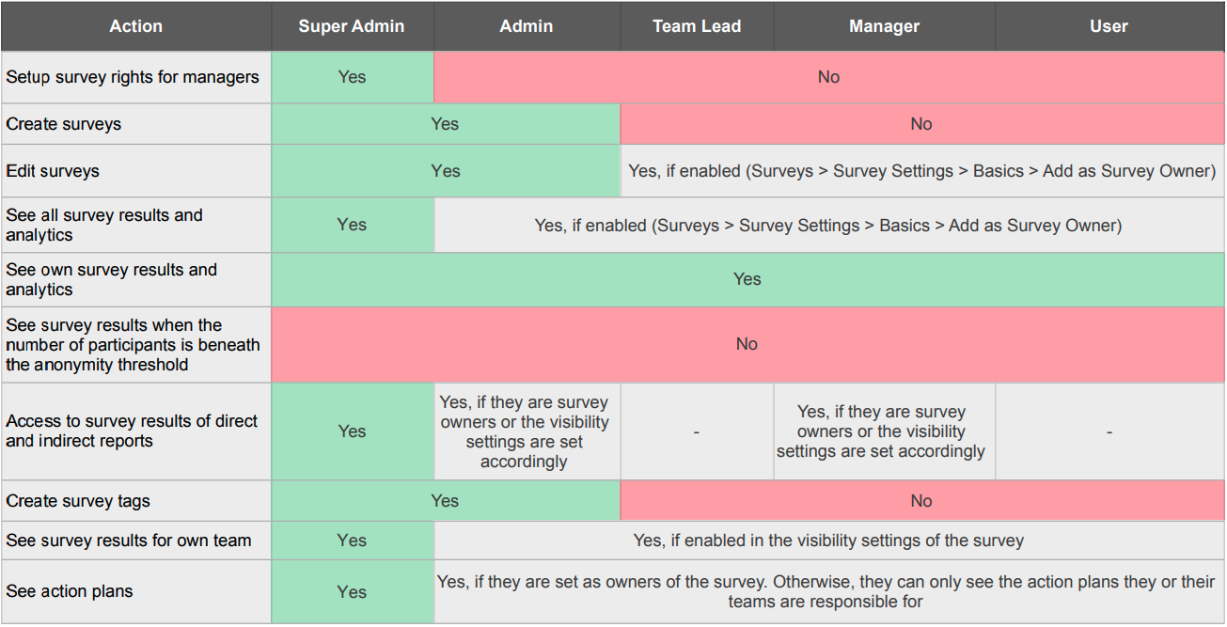This screenshot has width=1227, height=627.
Task: Click green Yes cell in 'See own survey results' row
Action: point(747,279)
